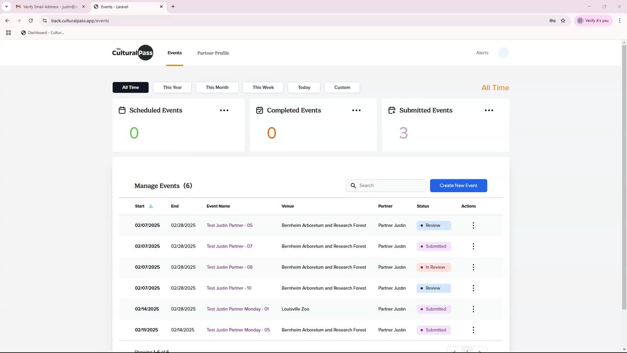The height and width of the screenshot is (353, 627).
Task: Go back to previous page
Action: (7, 21)
